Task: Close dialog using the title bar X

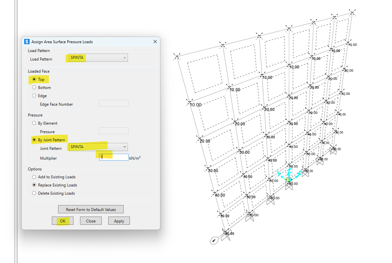Action: point(155,42)
